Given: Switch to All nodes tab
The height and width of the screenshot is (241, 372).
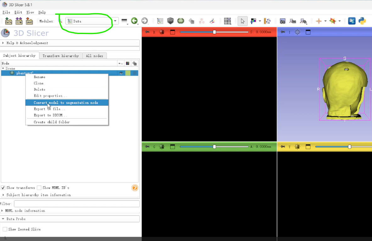Looking at the screenshot, I should tap(94, 56).
